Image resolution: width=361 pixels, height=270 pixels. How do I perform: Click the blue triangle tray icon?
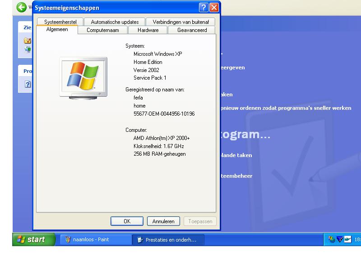pyautogui.click(x=340, y=239)
